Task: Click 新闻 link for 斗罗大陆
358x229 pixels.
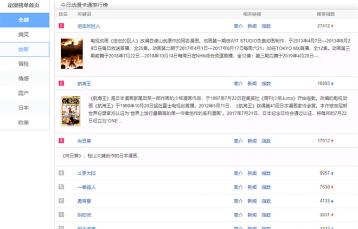Action: click(252, 173)
